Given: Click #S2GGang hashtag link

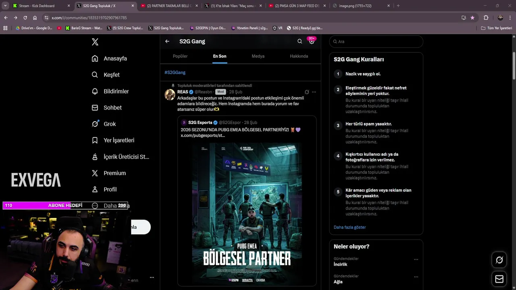Looking at the screenshot, I should [x=175, y=72].
